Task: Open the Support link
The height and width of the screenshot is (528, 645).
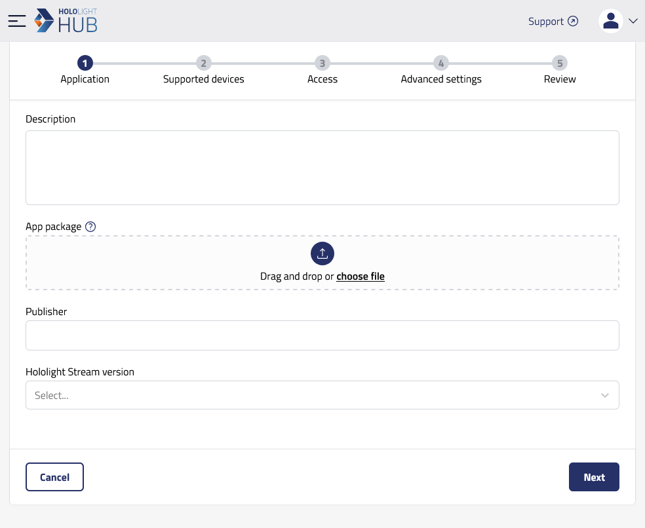Action: (x=553, y=21)
